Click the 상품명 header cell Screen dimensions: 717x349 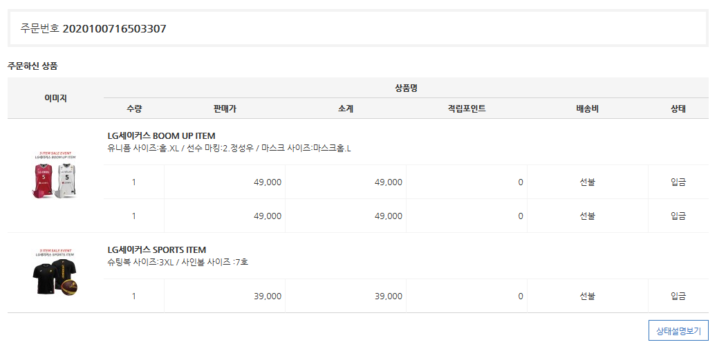(406, 88)
